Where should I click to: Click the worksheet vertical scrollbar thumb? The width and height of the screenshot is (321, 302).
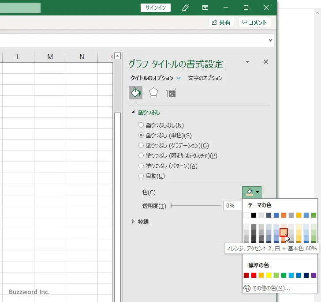tap(117, 207)
